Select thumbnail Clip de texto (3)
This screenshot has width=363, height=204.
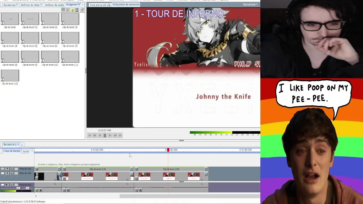pos(70,19)
